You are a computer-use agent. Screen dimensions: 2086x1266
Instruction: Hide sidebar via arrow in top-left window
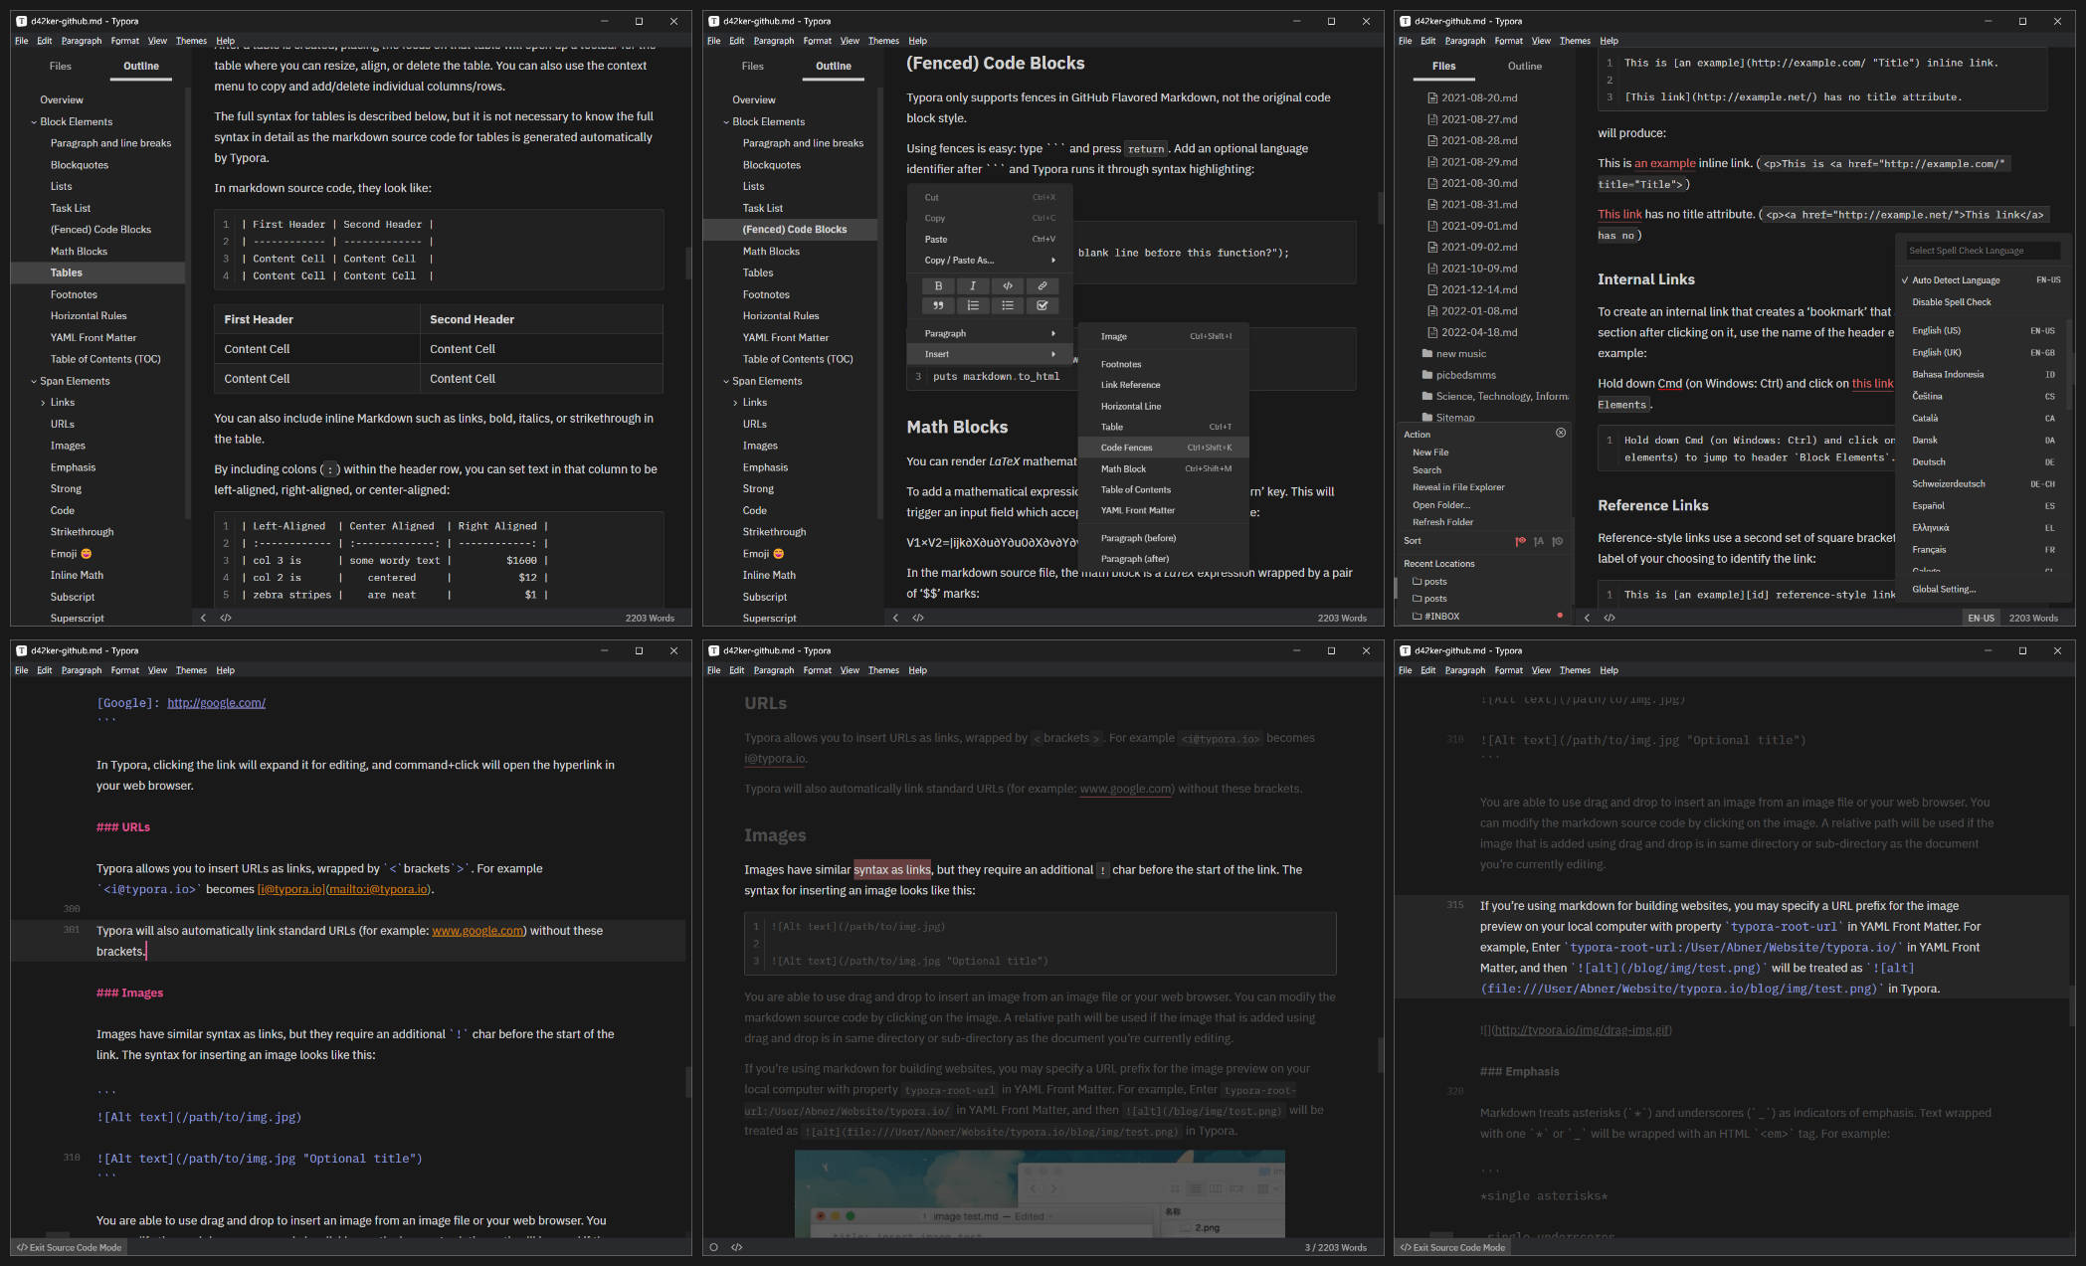(204, 618)
